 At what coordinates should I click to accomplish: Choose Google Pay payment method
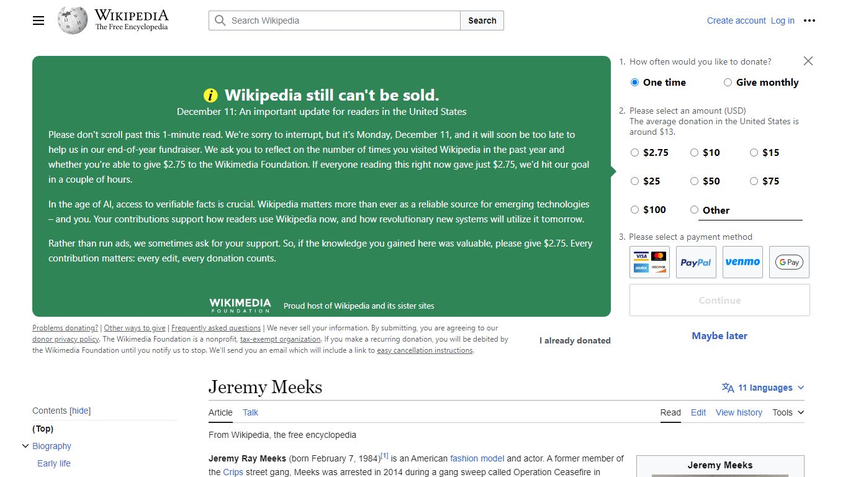[789, 262]
